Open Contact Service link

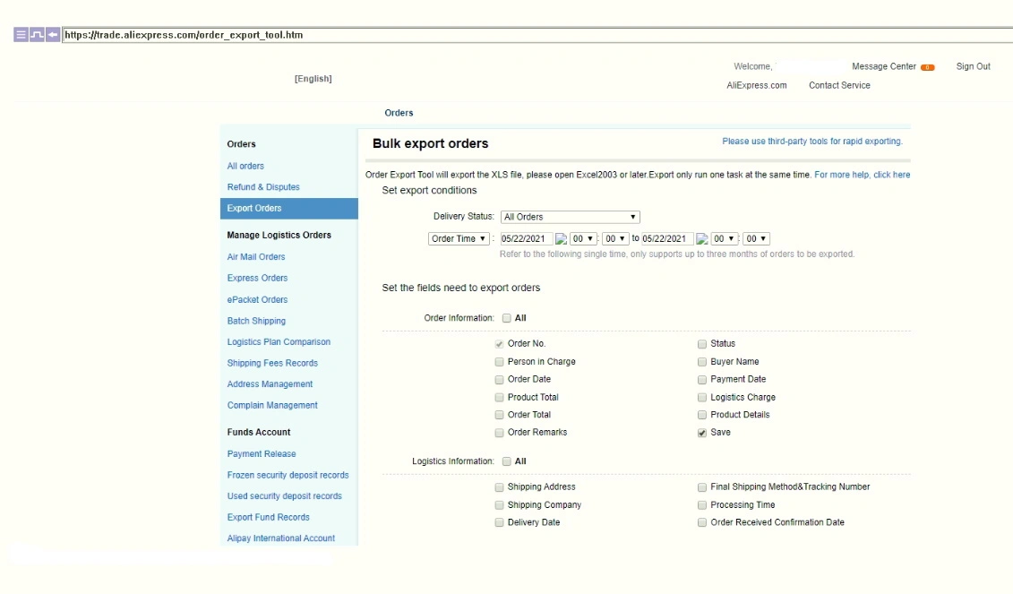(839, 85)
